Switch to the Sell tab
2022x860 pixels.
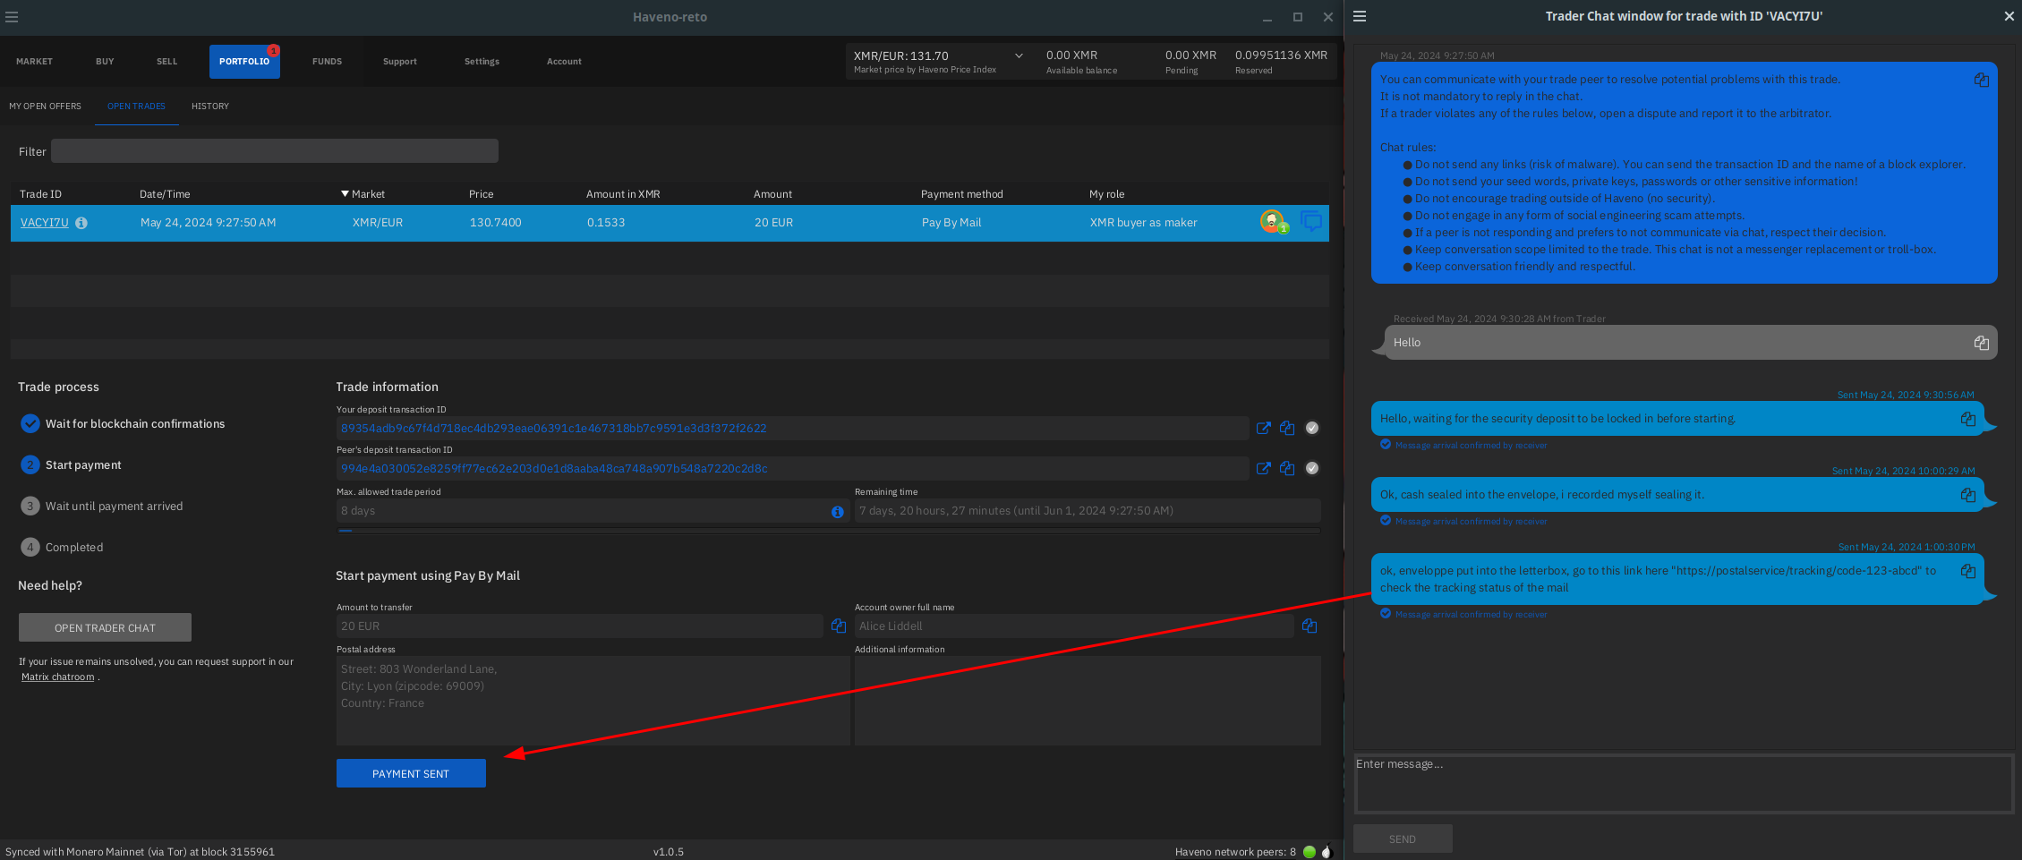pos(166,62)
